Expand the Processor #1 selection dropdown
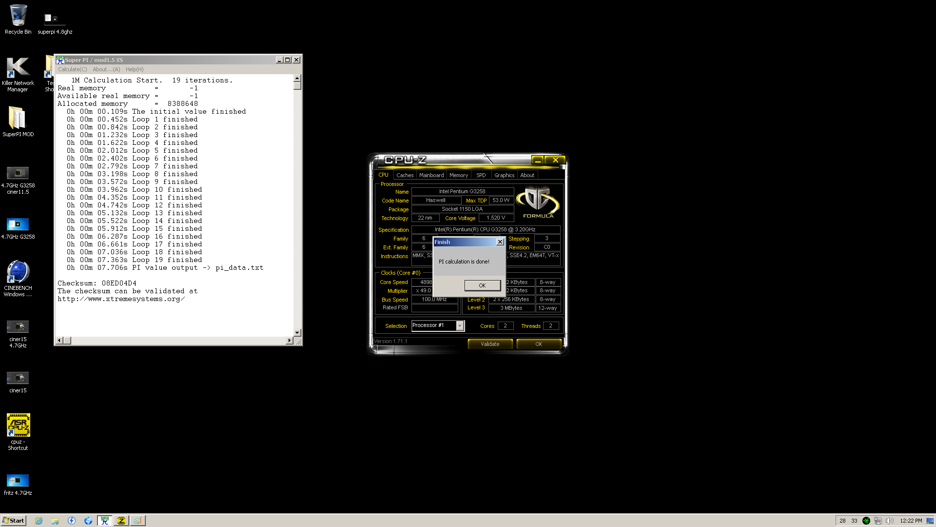The height and width of the screenshot is (527, 936). point(460,325)
